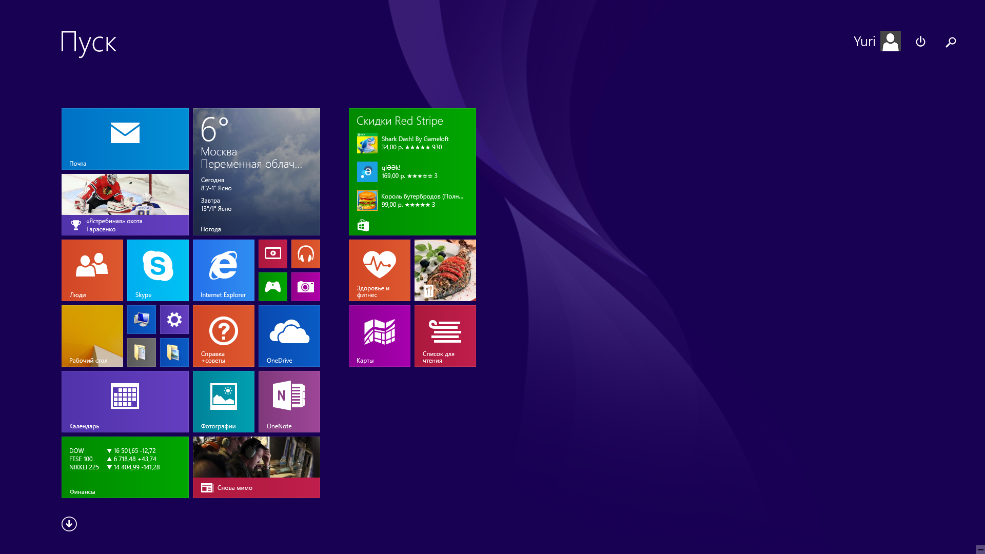
Task: Open the small Camera tile
Action: (x=306, y=287)
